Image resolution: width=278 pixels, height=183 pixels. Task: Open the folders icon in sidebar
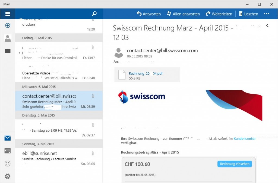(8, 51)
